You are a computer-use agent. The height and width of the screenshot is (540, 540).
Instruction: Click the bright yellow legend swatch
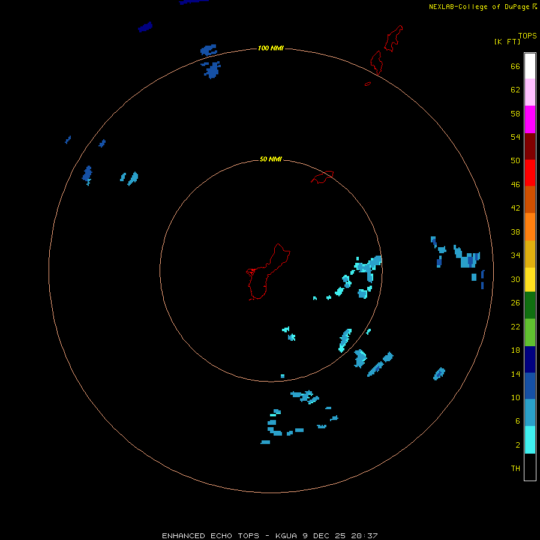(530, 279)
